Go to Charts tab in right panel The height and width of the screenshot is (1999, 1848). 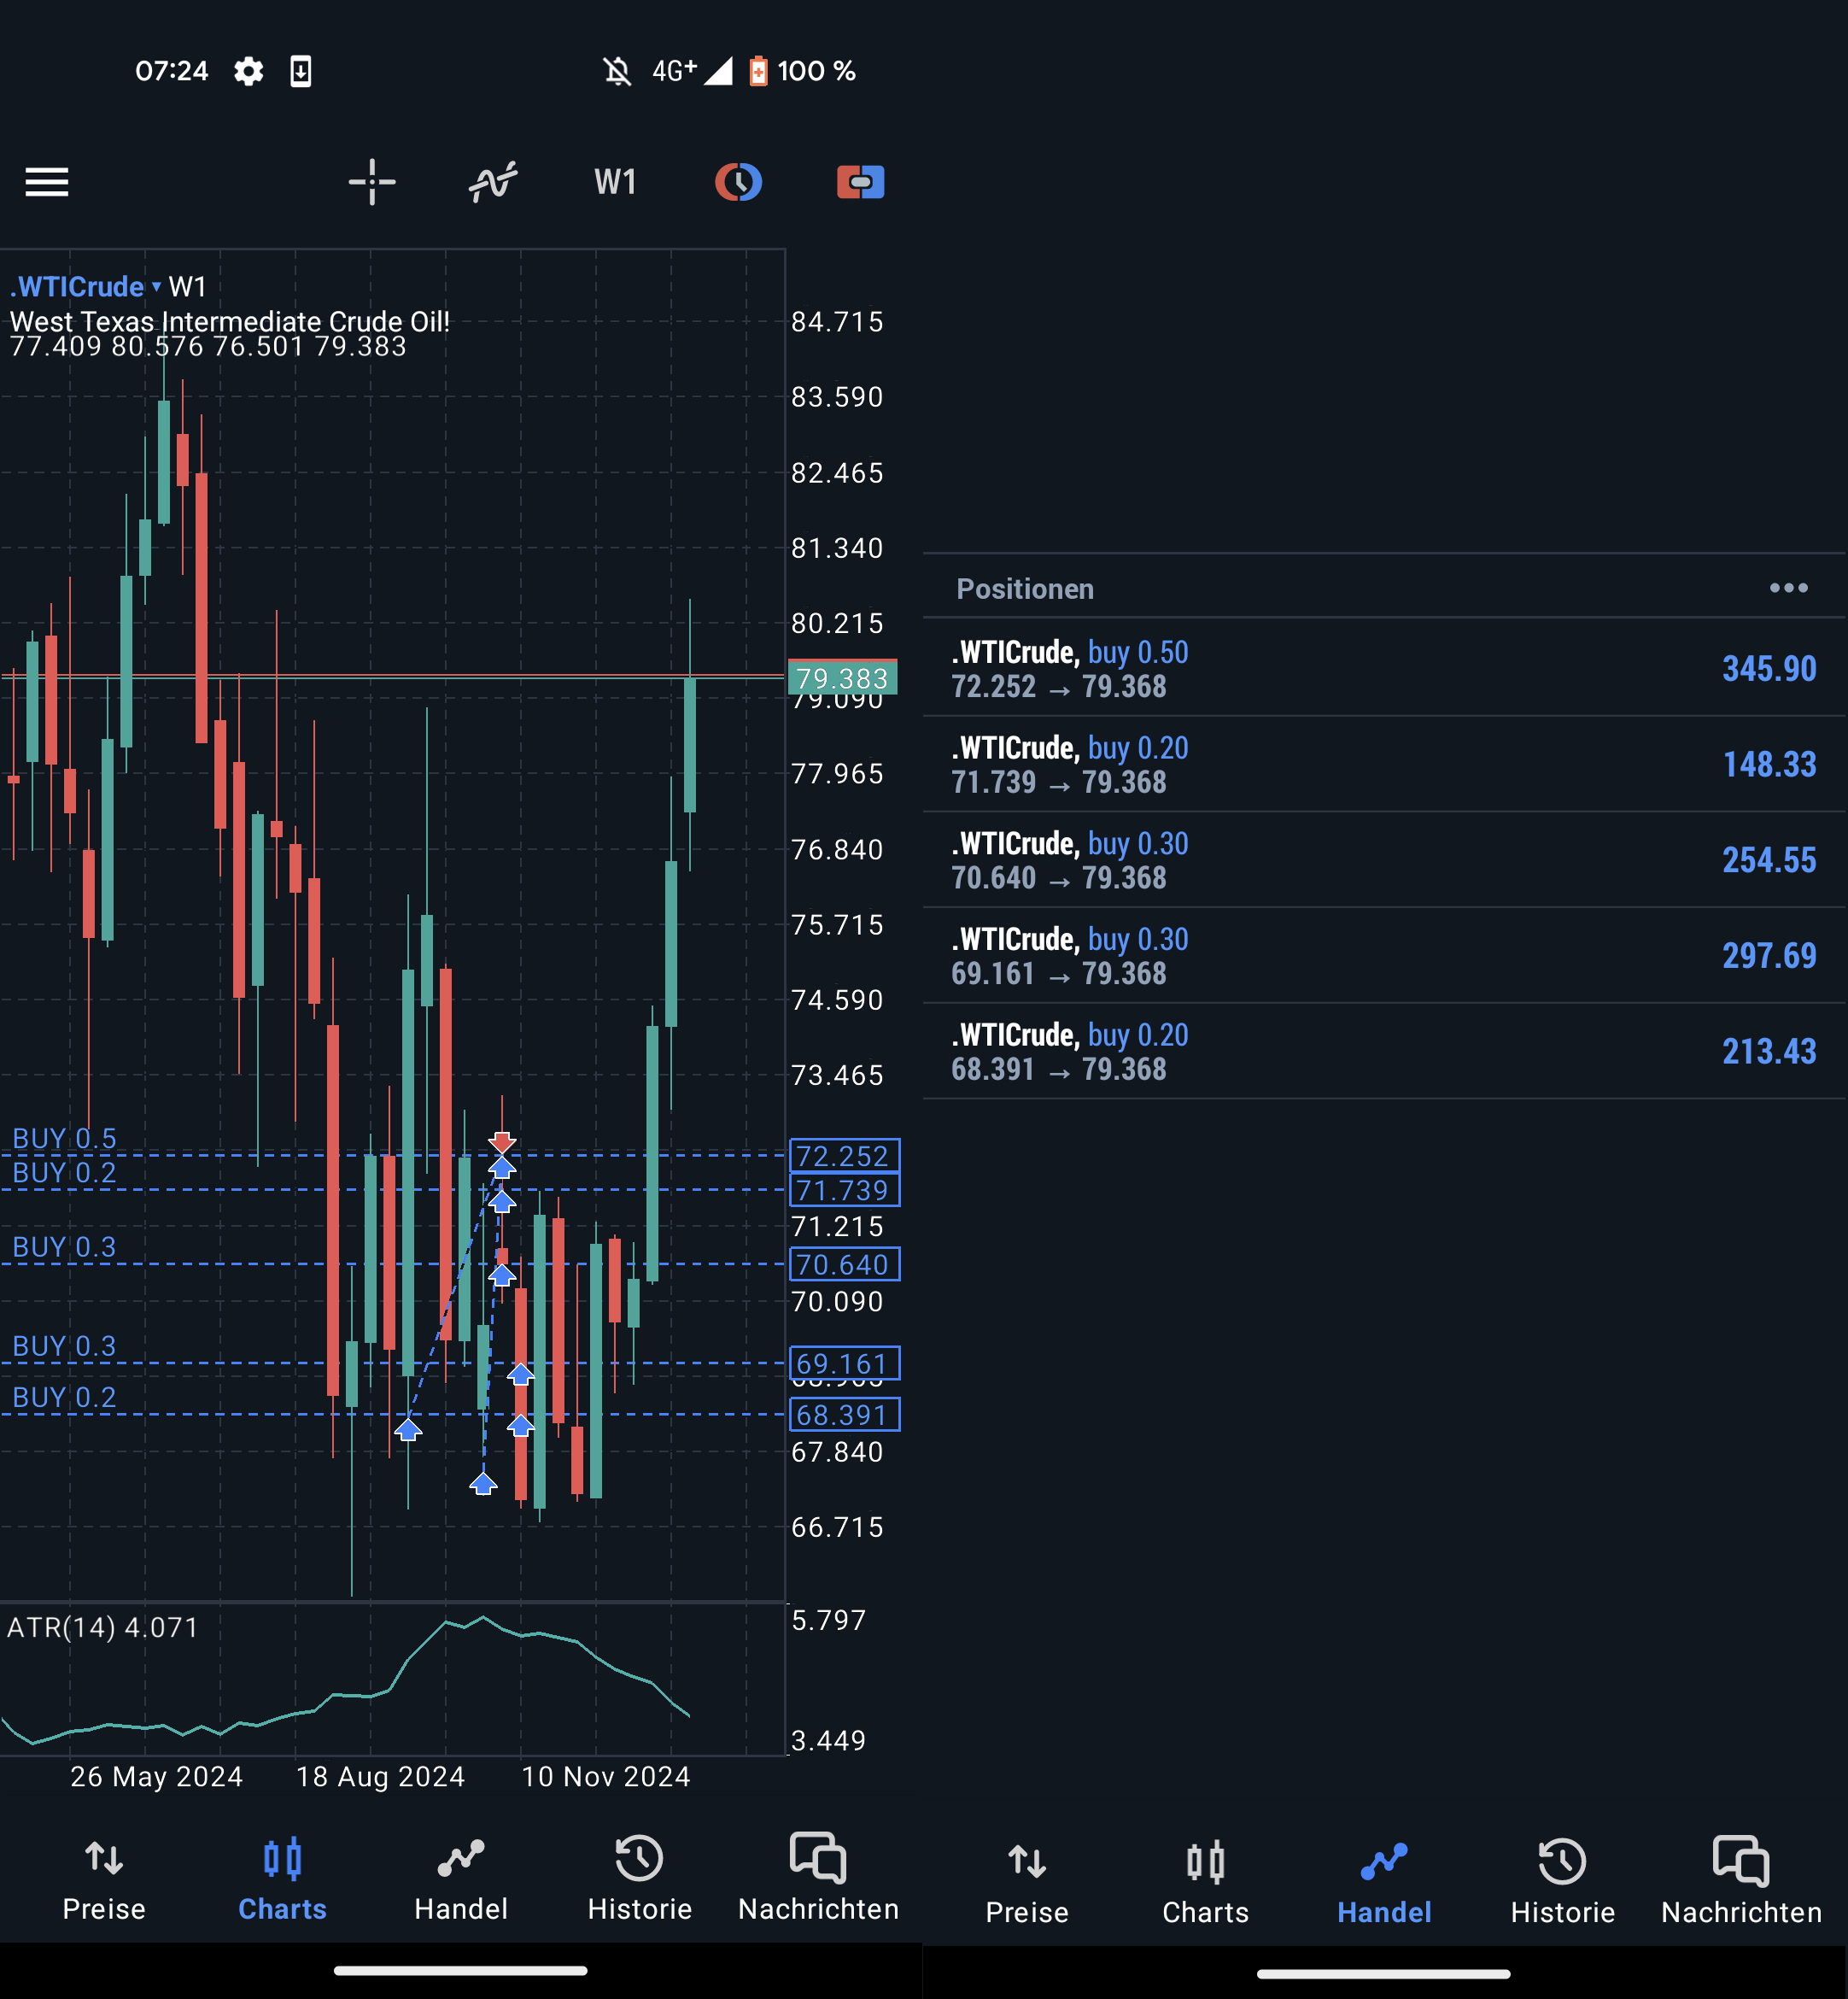tap(1205, 1884)
